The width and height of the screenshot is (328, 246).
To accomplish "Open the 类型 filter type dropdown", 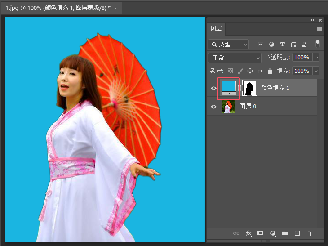I will coord(229,45).
